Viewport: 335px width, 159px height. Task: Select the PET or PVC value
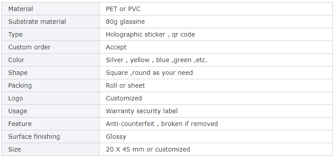click(x=123, y=9)
